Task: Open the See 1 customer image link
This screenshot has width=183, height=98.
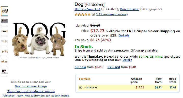Action: (x=31, y=87)
